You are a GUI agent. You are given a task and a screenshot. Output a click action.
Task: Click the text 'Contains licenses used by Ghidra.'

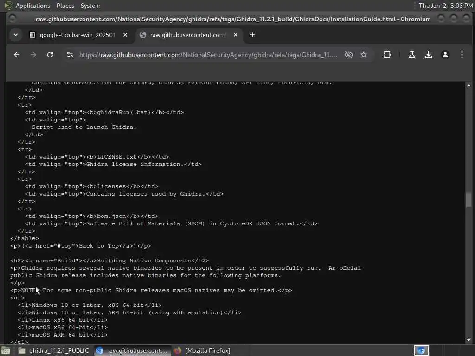point(146,194)
